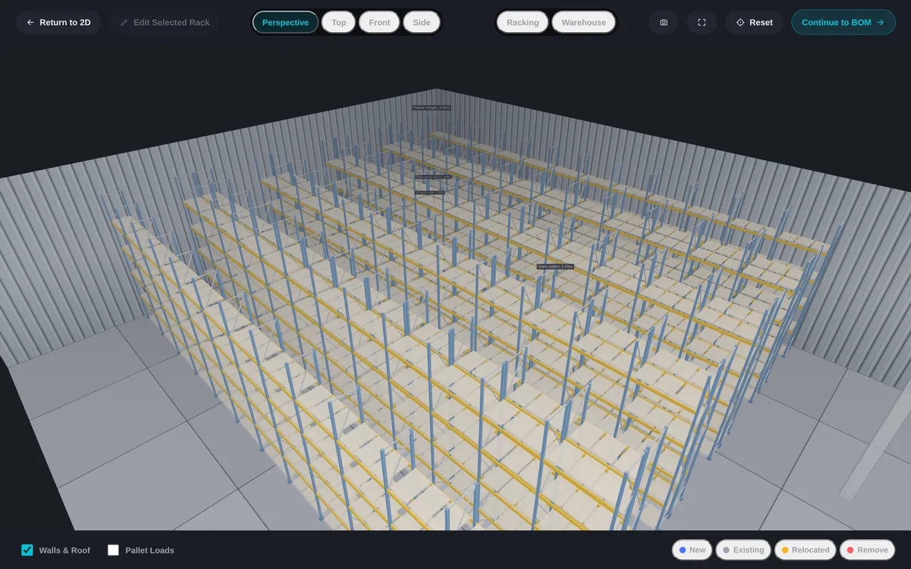Select the Racking mode
Viewport: 911px width, 569px height.
(522, 22)
